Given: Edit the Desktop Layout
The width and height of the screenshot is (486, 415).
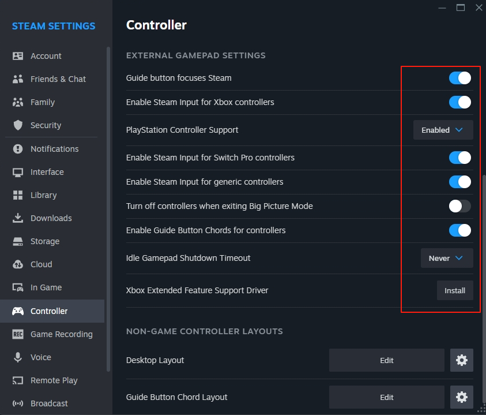Looking at the screenshot, I should click(386, 360).
